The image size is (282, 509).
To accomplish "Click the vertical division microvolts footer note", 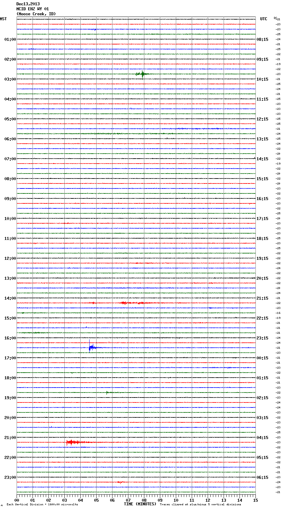I will (x=42, y=505).
